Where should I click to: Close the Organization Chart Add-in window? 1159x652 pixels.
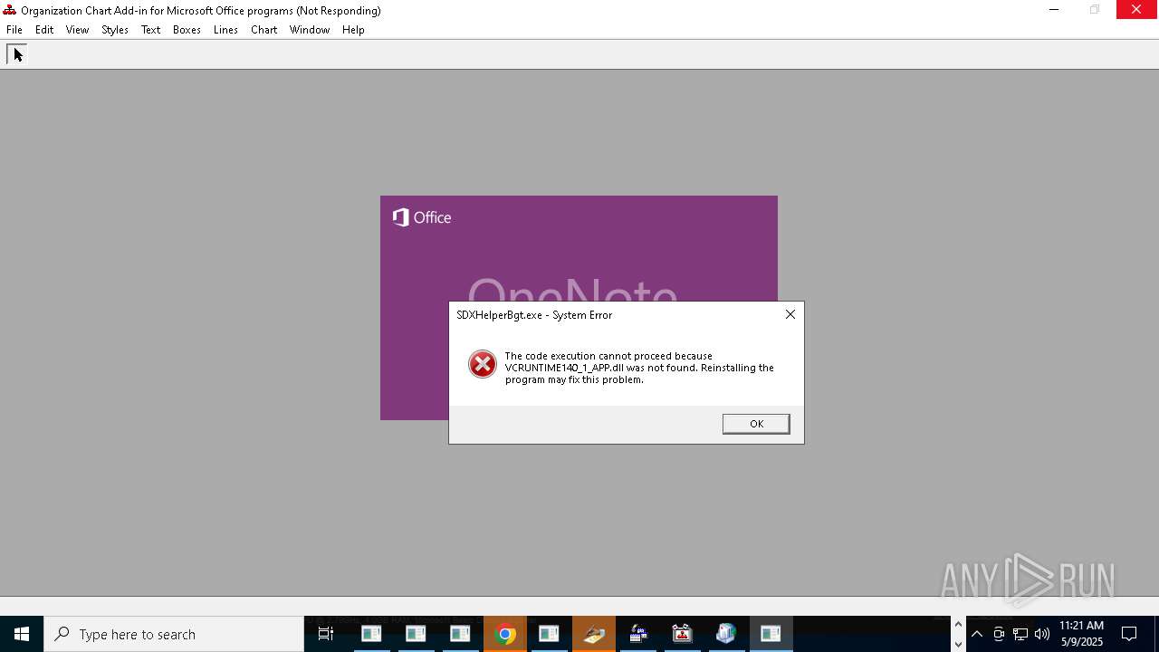click(1136, 10)
